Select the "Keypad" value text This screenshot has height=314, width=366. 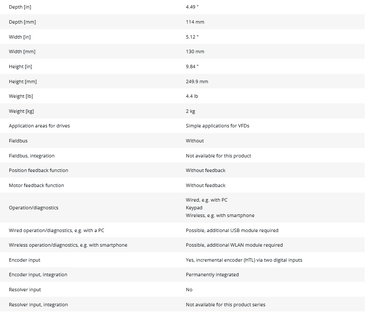pos(194,208)
